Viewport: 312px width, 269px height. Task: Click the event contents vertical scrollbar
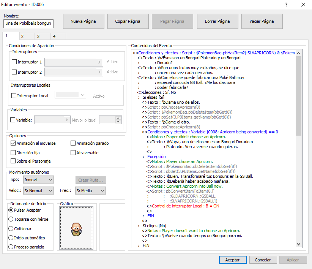tap(298, 152)
